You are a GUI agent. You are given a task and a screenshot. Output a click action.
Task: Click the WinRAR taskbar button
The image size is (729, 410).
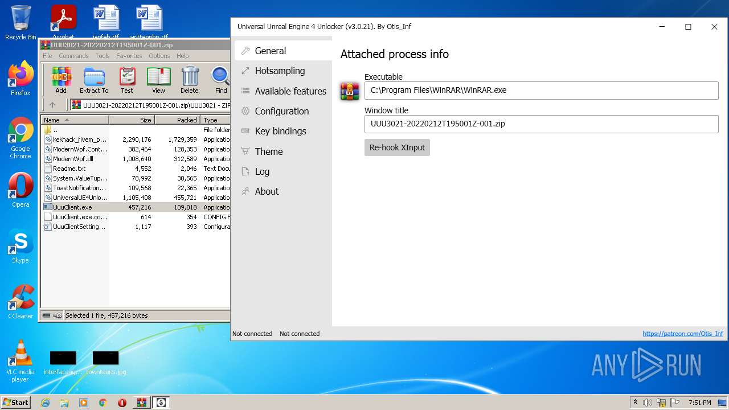pyautogui.click(x=141, y=403)
